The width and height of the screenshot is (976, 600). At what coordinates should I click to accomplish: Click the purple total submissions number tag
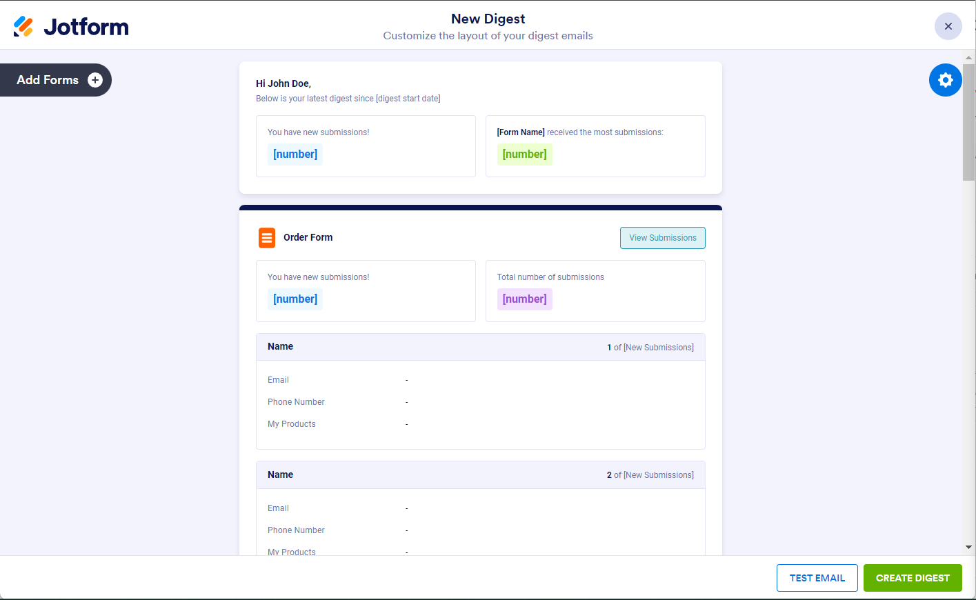point(524,299)
